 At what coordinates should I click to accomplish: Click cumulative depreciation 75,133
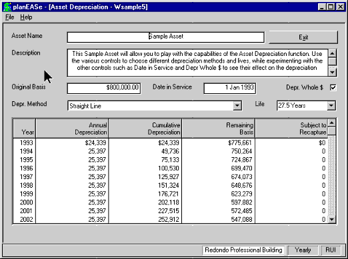tap(170, 160)
